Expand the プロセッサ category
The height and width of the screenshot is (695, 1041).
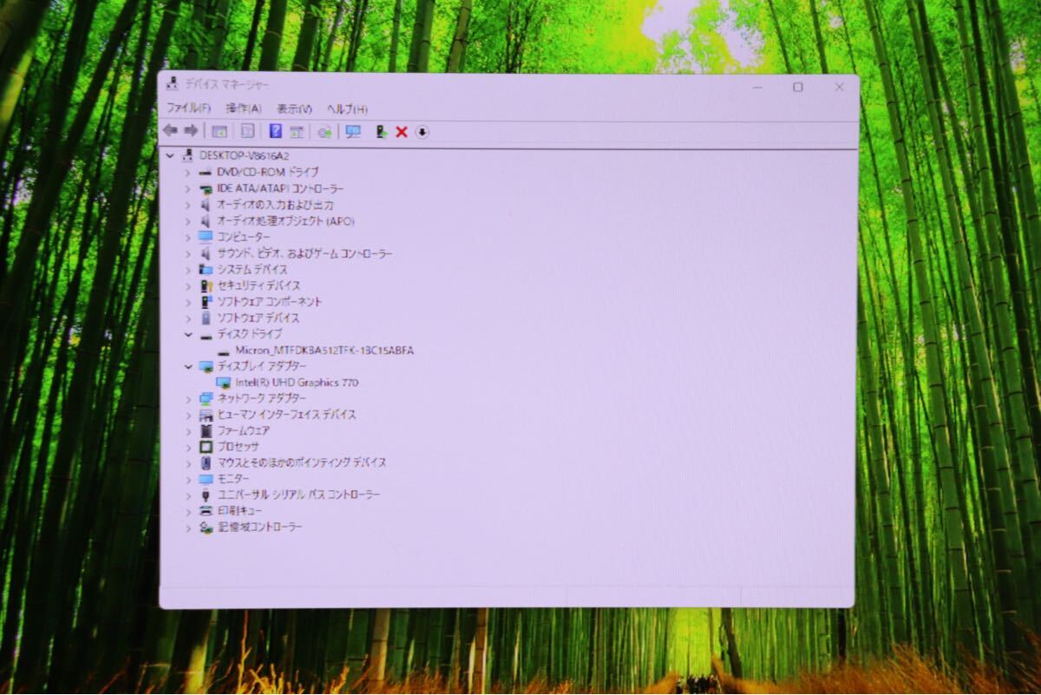coord(188,447)
